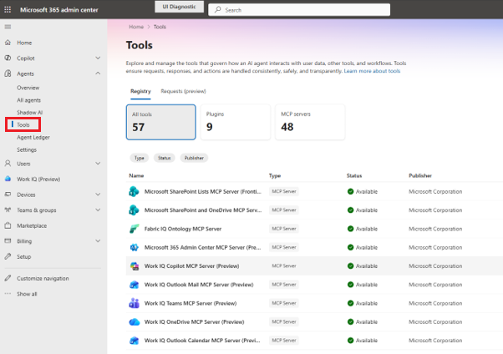503x354 pixels.
Task: Sort by the Name column header
Action: pyautogui.click(x=136, y=175)
